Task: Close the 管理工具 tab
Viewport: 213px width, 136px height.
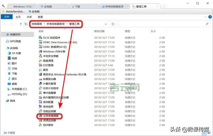Action: (x=157, y=6)
